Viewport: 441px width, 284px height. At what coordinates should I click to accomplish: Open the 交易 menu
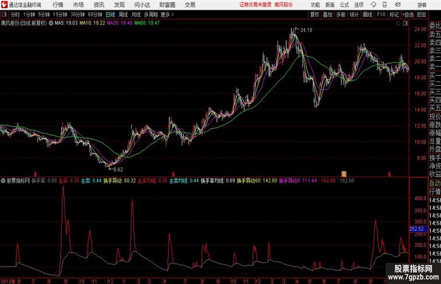(x=190, y=5)
